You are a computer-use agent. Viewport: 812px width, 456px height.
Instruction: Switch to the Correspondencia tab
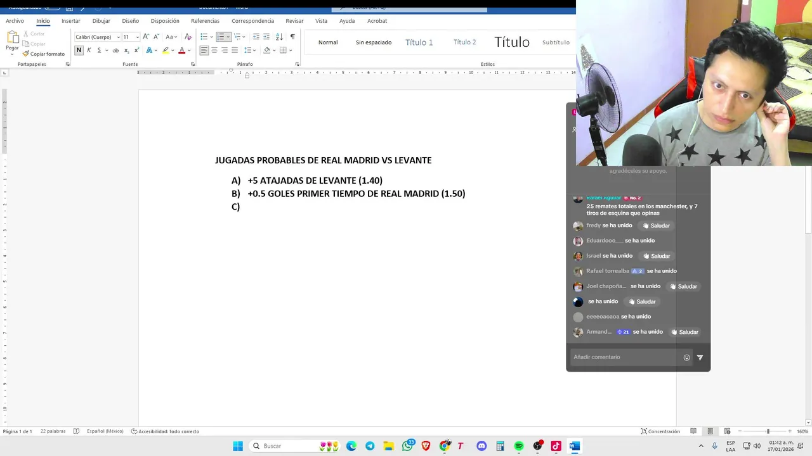tap(252, 21)
